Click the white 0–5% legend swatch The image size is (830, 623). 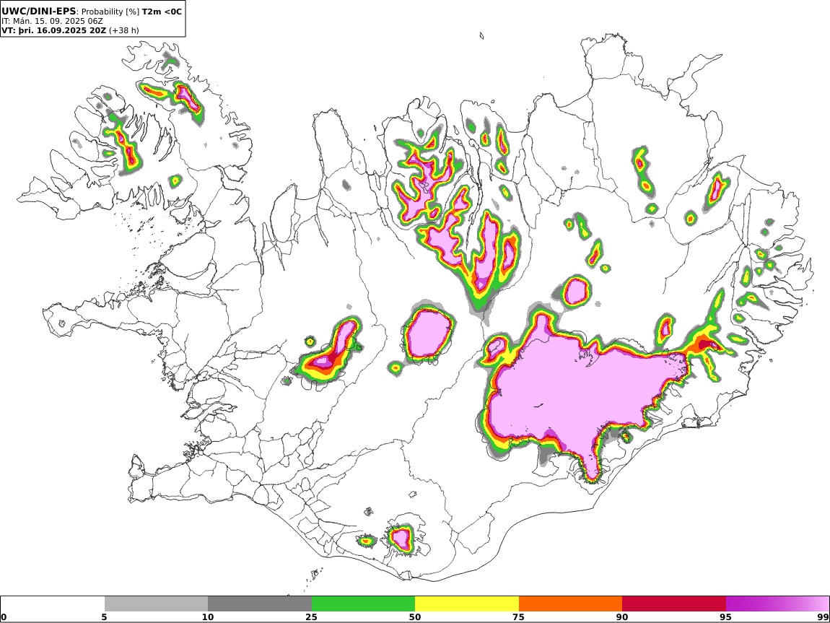[x=53, y=604]
